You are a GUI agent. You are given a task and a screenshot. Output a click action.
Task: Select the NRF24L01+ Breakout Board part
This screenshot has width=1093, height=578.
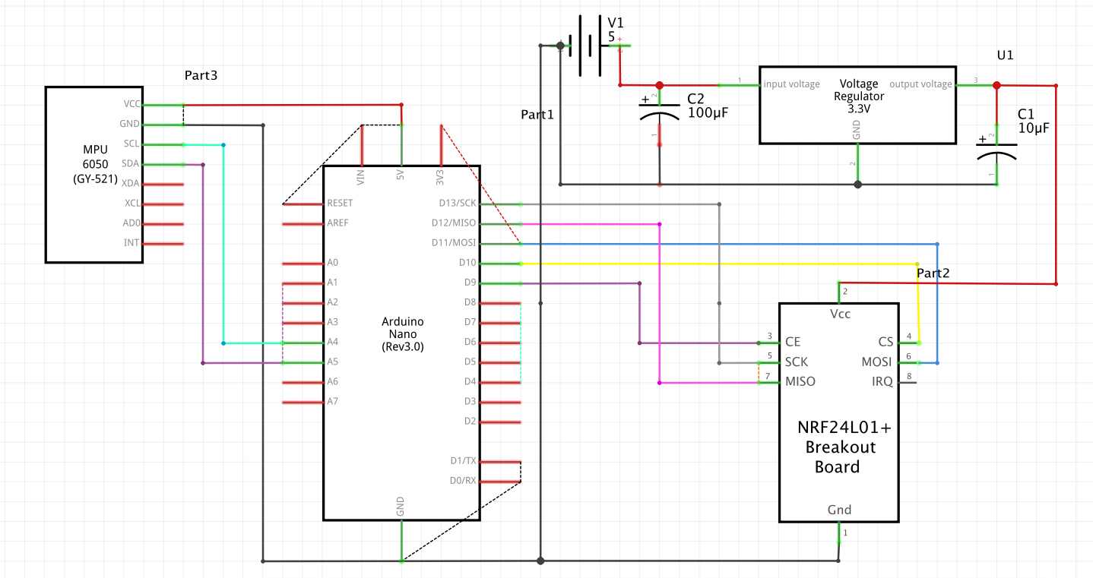[840, 412]
